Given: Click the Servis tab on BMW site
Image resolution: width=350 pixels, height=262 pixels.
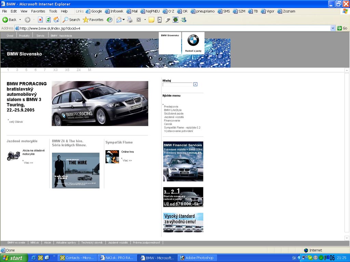Looking at the screenshot, I should coord(40,35).
